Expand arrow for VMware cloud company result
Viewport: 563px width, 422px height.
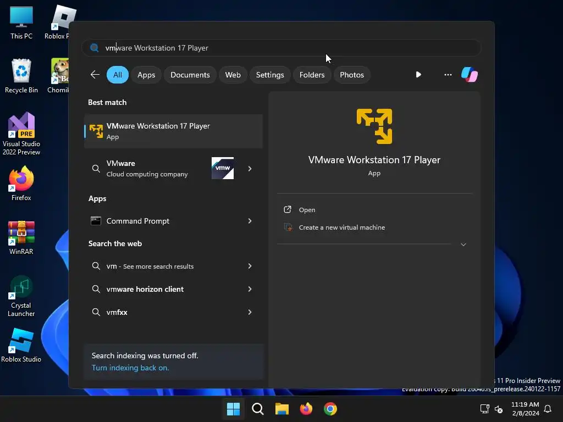(250, 168)
